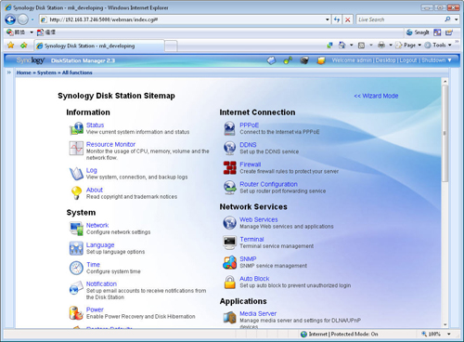Open the Firewall link
The image size is (464, 342).
click(x=250, y=164)
